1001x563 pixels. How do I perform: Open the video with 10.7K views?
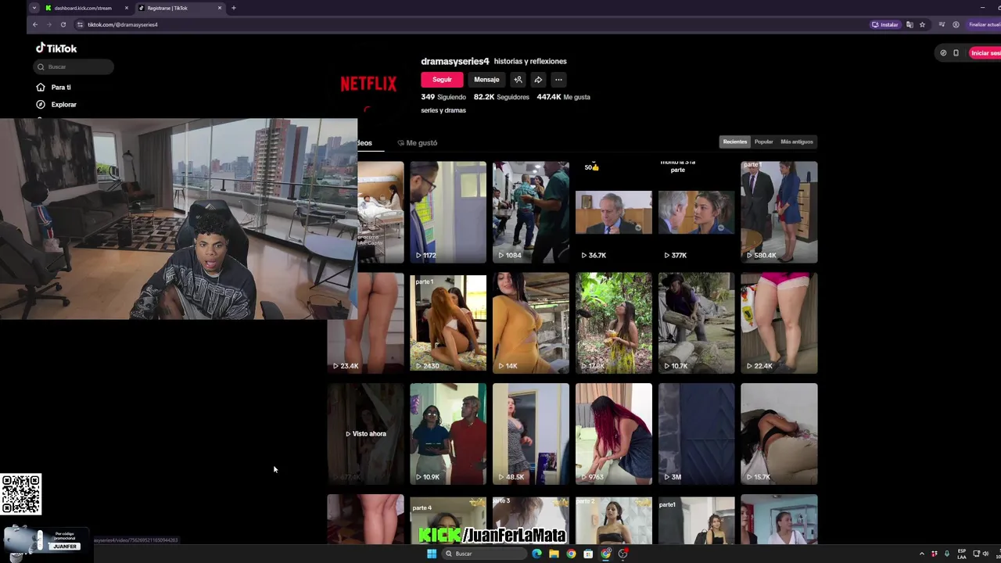click(697, 323)
